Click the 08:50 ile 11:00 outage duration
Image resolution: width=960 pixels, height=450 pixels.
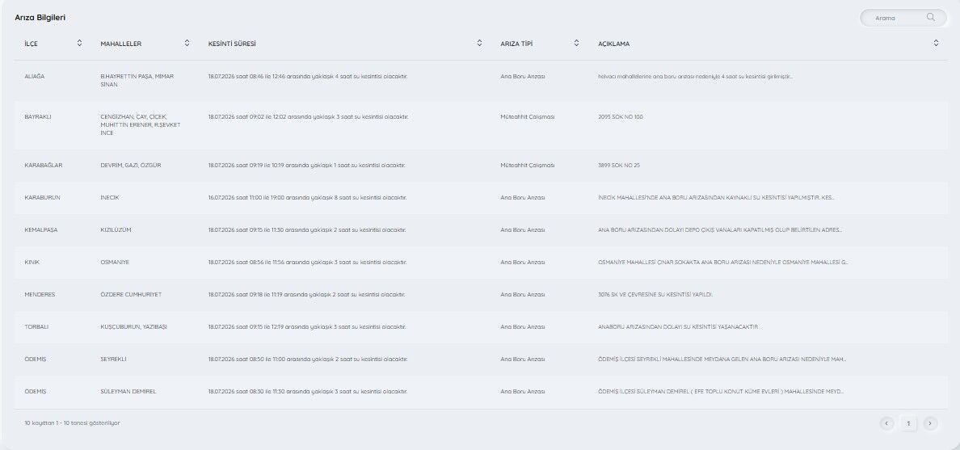tap(308, 360)
